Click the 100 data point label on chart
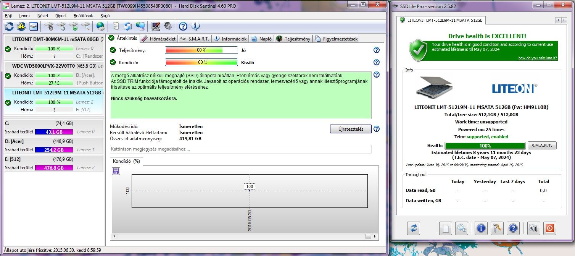575x256 pixels. [250, 186]
